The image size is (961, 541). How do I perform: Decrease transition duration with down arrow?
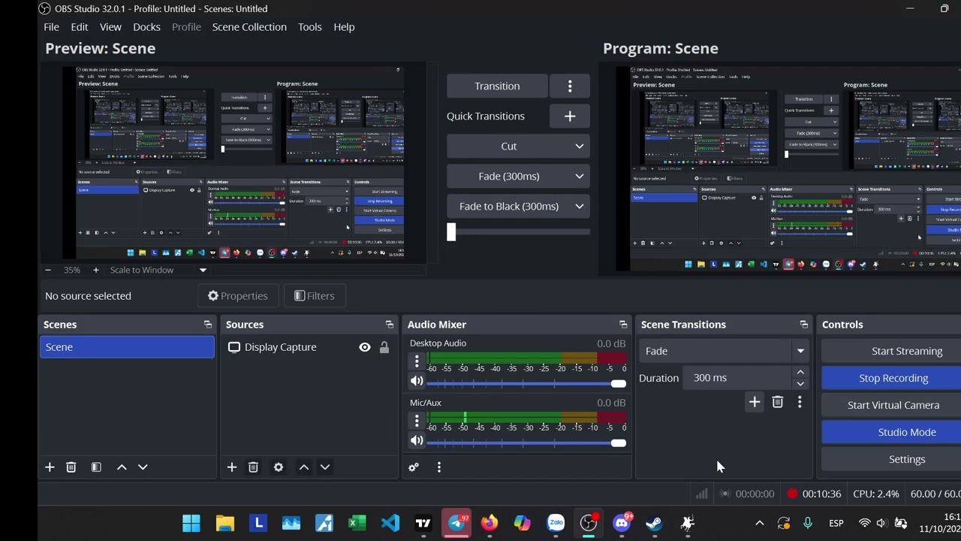click(x=800, y=383)
